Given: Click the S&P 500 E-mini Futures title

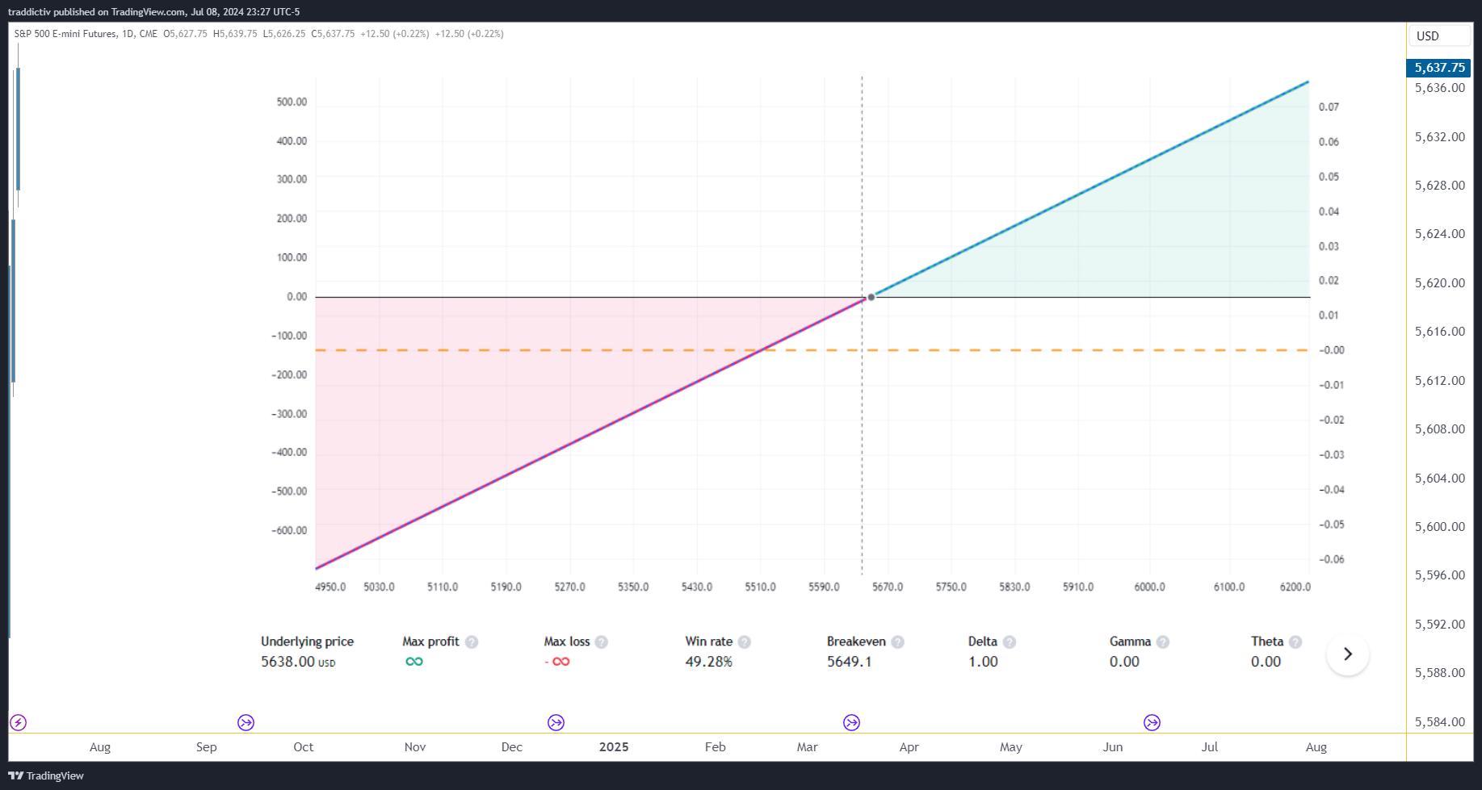Looking at the screenshot, I should [65, 34].
